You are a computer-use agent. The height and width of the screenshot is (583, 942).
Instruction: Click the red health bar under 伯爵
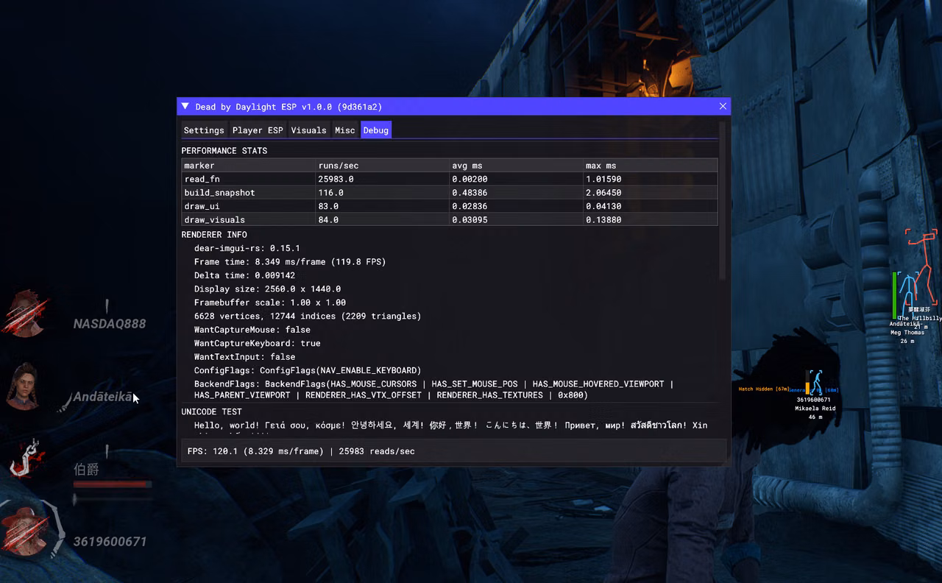[113, 484]
